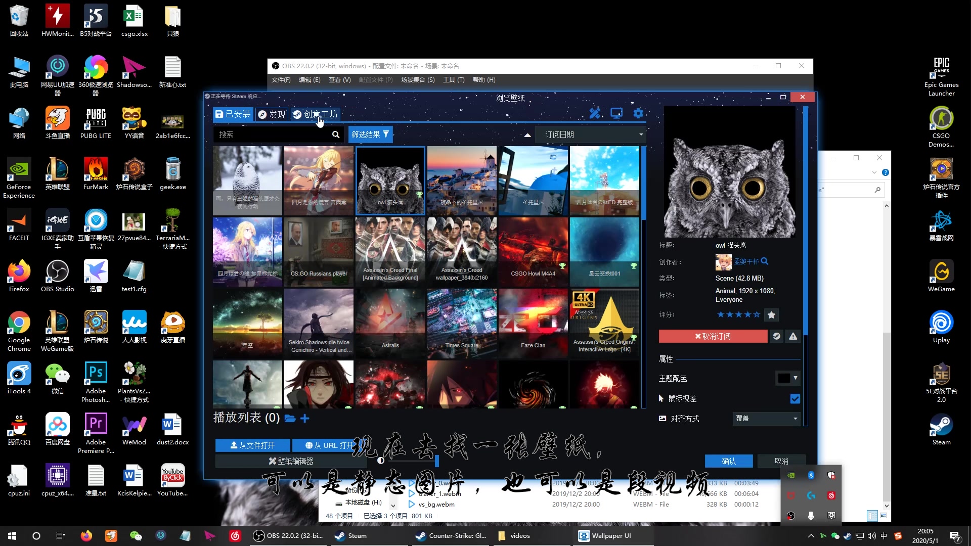Open Google Chrome desktop icon
The height and width of the screenshot is (546, 971).
coord(19,331)
